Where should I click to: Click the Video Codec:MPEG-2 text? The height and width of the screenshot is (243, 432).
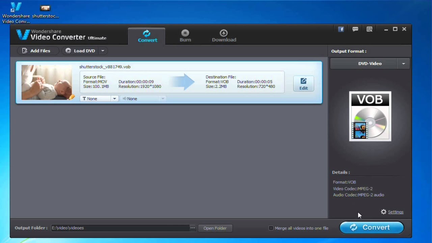[x=353, y=189]
